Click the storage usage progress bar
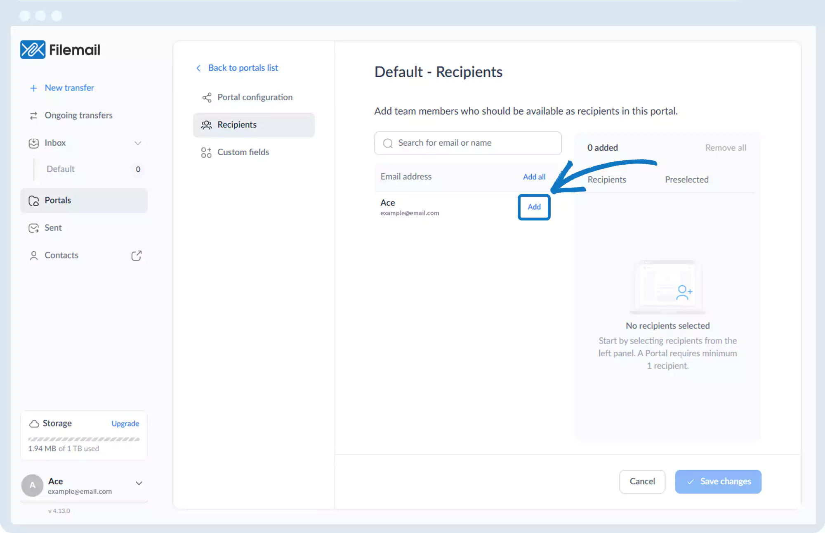825x533 pixels. click(x=84, y=439)
